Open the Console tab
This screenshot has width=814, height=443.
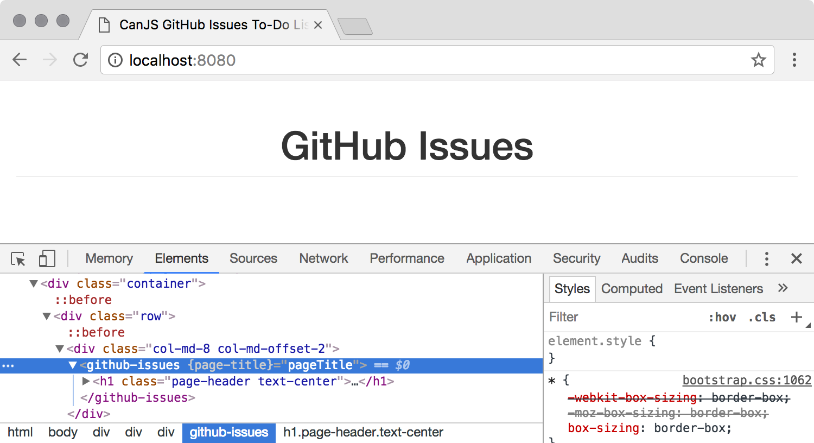704,258
